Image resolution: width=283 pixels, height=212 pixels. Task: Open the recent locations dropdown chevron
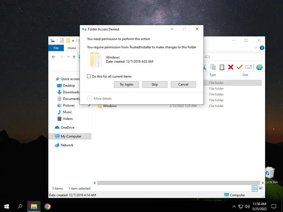click(68, 57)
